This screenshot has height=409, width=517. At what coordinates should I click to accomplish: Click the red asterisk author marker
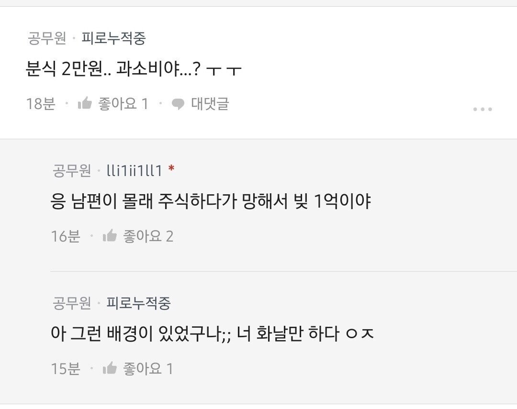(x=171, y=168)
